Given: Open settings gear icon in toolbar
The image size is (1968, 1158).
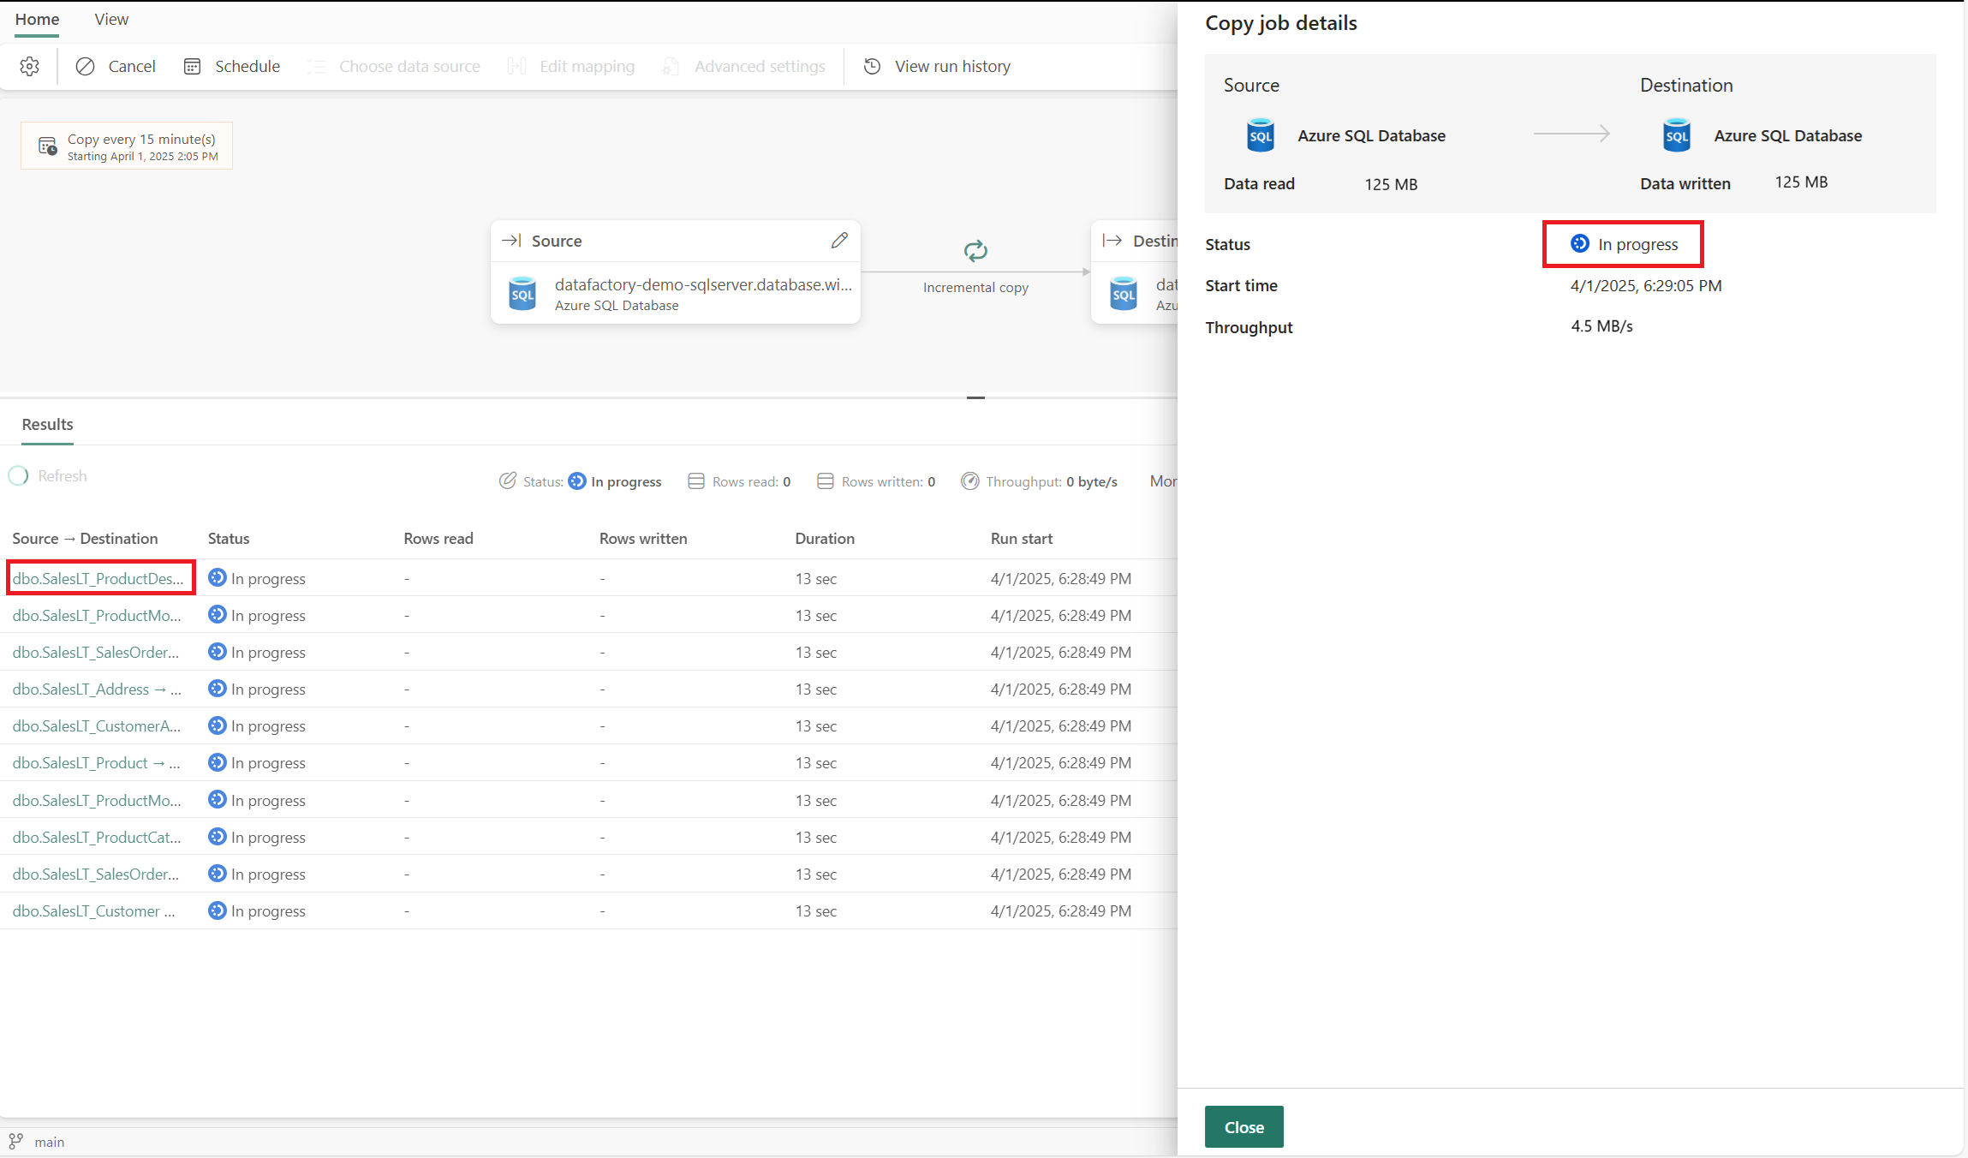Looking at the screenshot, I should pos(30,66).
